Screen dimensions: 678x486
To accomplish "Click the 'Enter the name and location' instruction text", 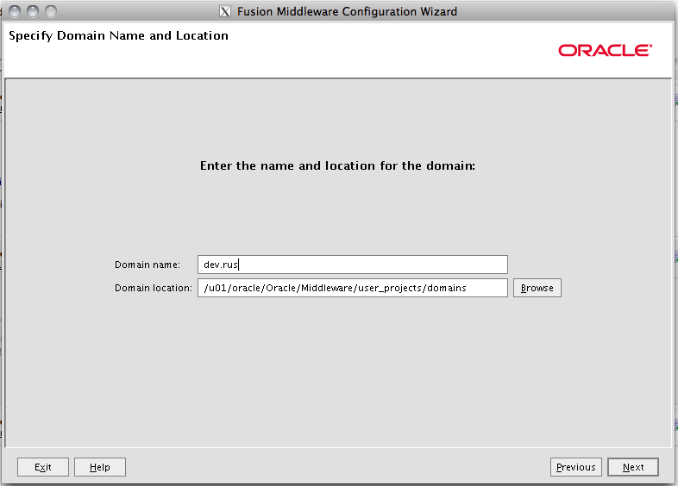I will click(337, 166).
